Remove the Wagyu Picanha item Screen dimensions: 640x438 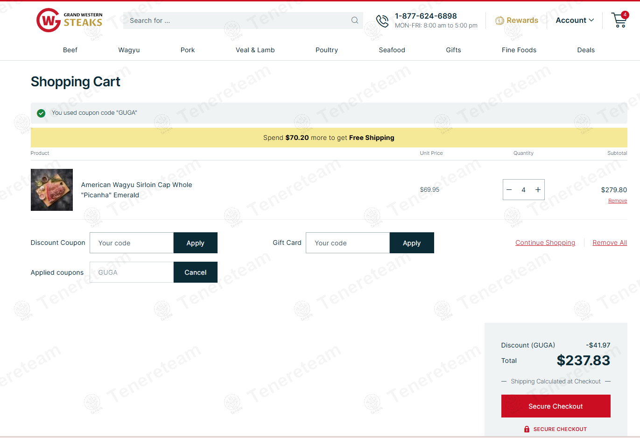click(617, 201)
